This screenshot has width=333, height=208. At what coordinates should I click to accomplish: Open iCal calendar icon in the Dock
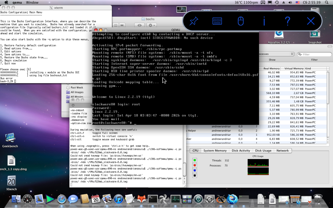pyautogui.click(x=96, y=199)
